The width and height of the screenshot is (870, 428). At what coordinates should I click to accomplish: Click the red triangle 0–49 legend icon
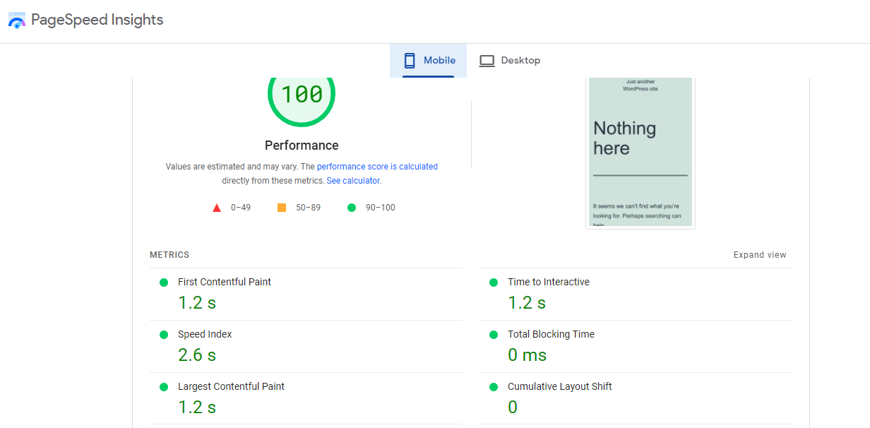[217, 208]
